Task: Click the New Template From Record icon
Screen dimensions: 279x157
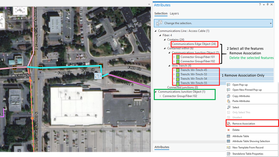Action: pyautogui.click(x=228, y=148)
